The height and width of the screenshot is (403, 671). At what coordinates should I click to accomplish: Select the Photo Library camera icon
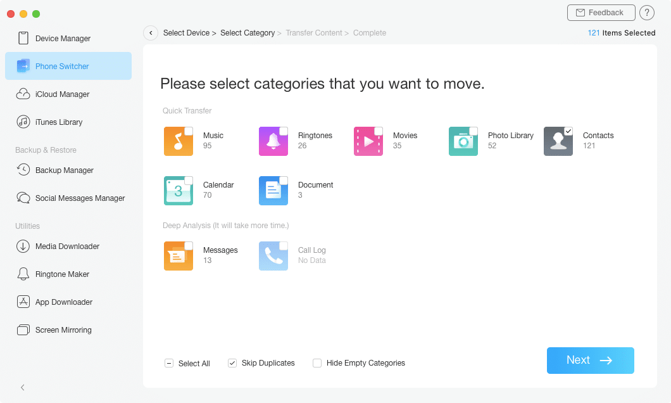(x=463, y=141)
